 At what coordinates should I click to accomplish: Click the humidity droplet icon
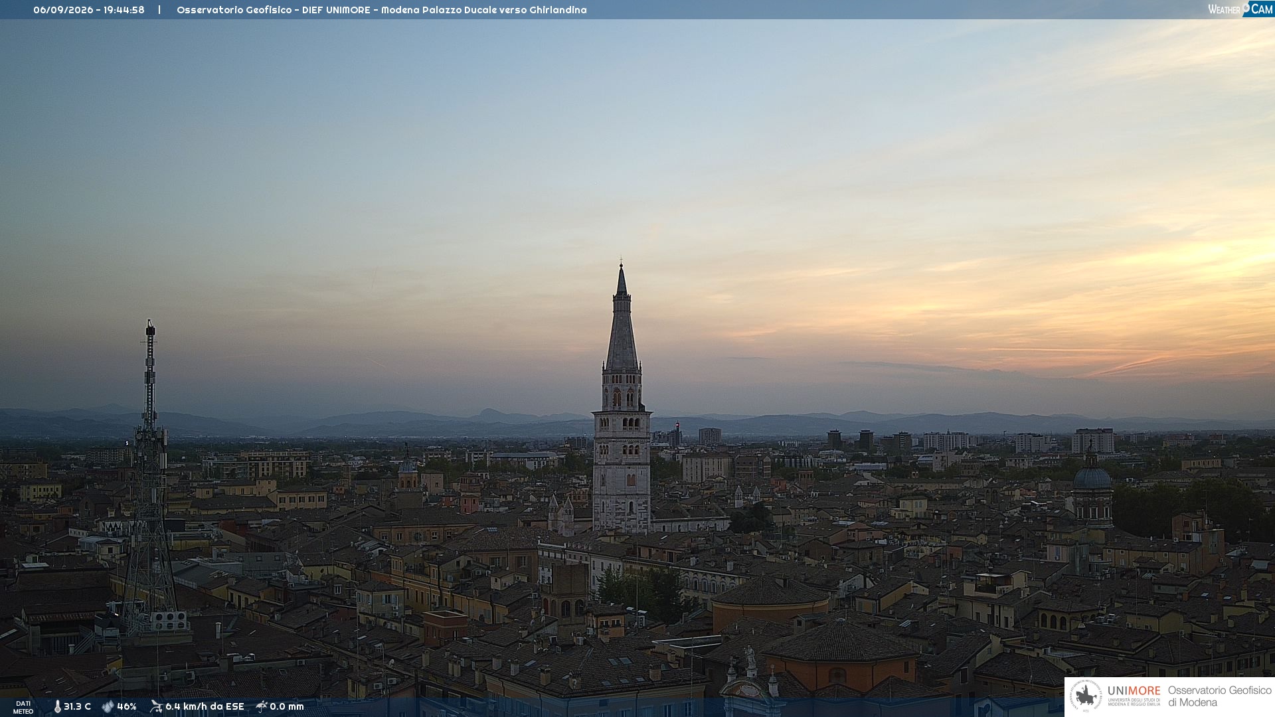pos(108,706)
